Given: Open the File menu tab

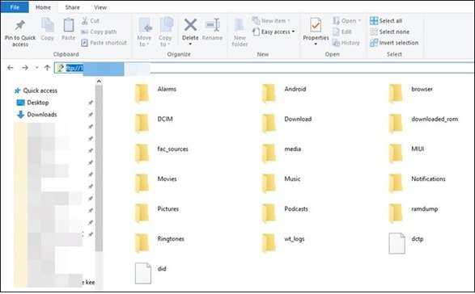Looking at the screenshot, I should pos(15,7).
